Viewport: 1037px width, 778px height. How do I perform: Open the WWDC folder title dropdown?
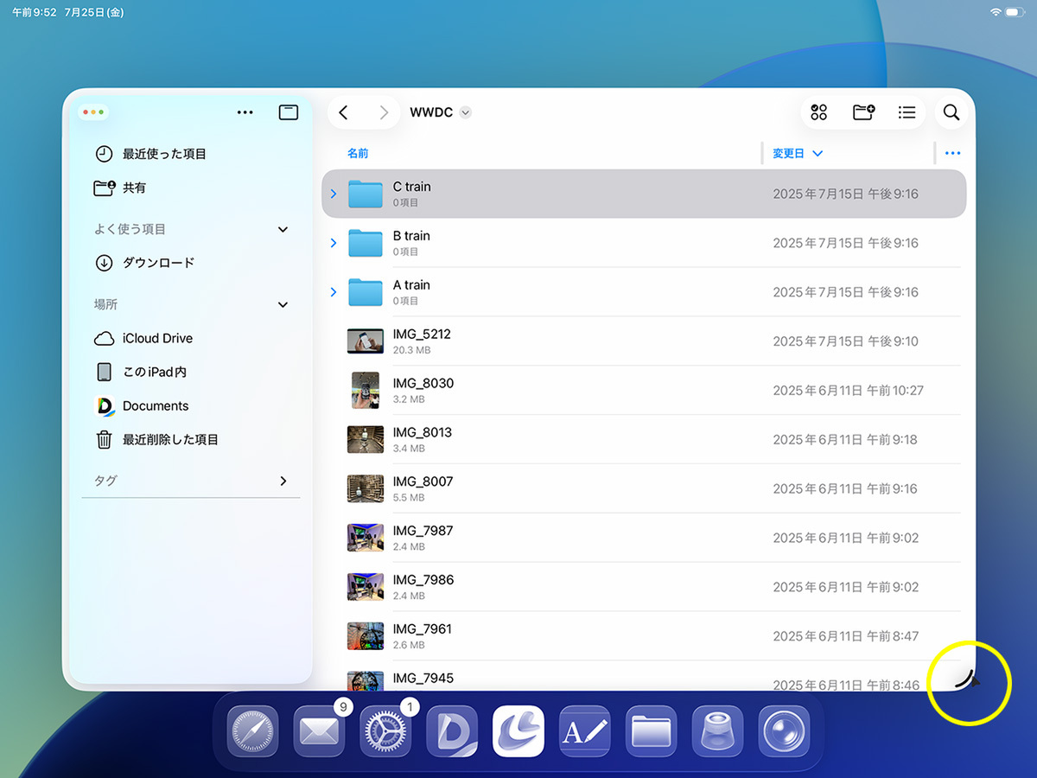[466, 112]
